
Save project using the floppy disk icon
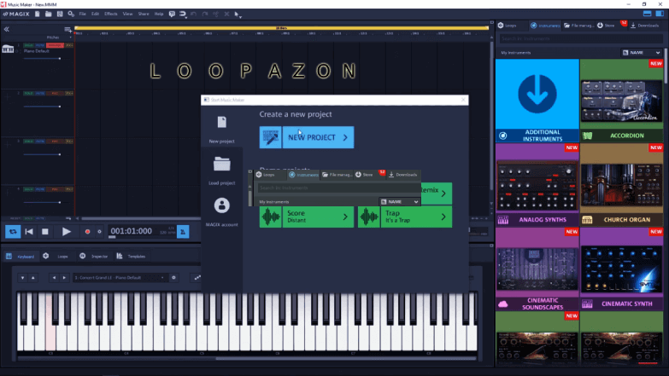coord(60,14)
